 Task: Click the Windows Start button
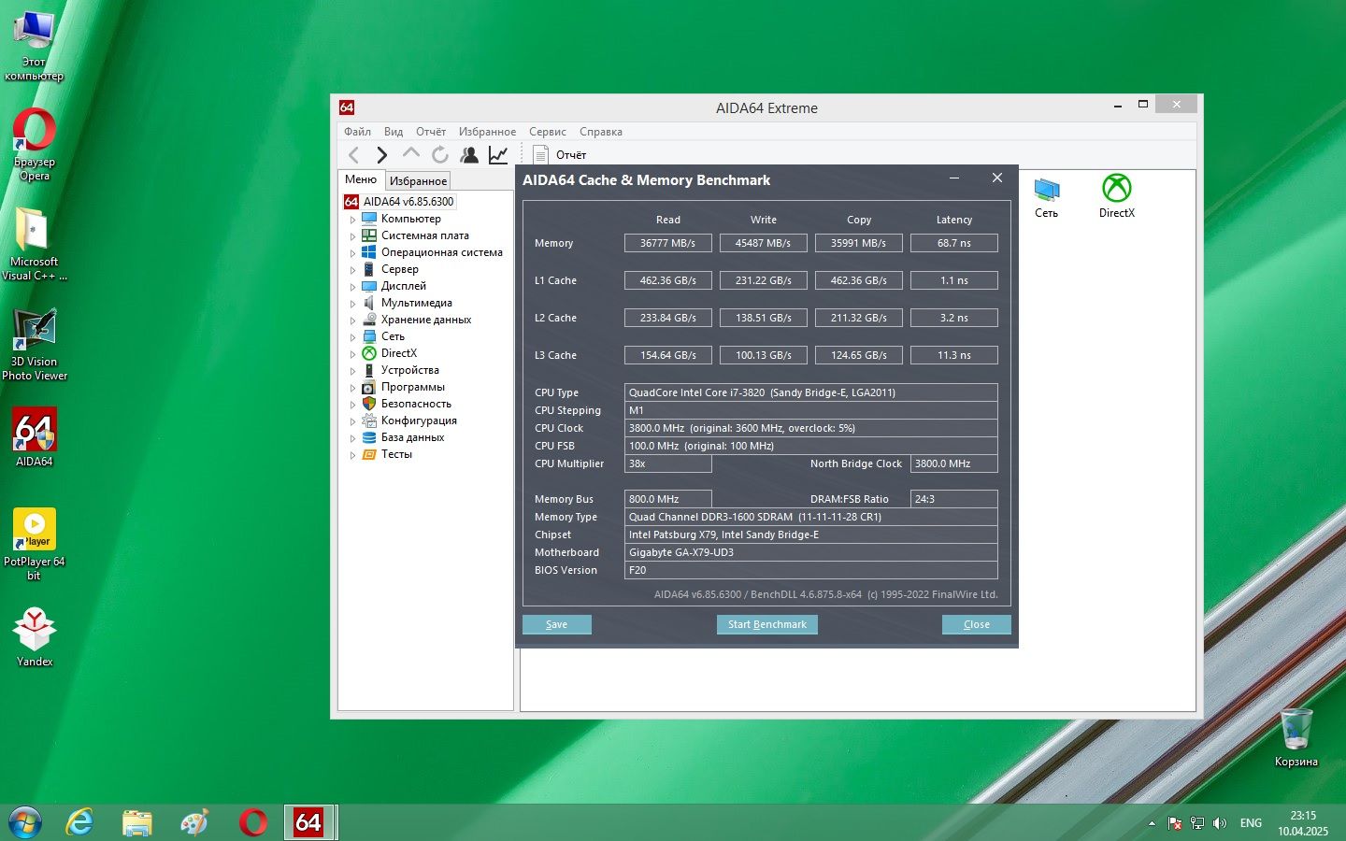click(25, 822)
